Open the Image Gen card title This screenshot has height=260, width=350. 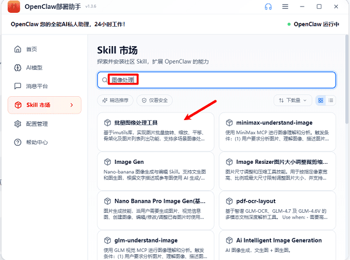[129, 162]
